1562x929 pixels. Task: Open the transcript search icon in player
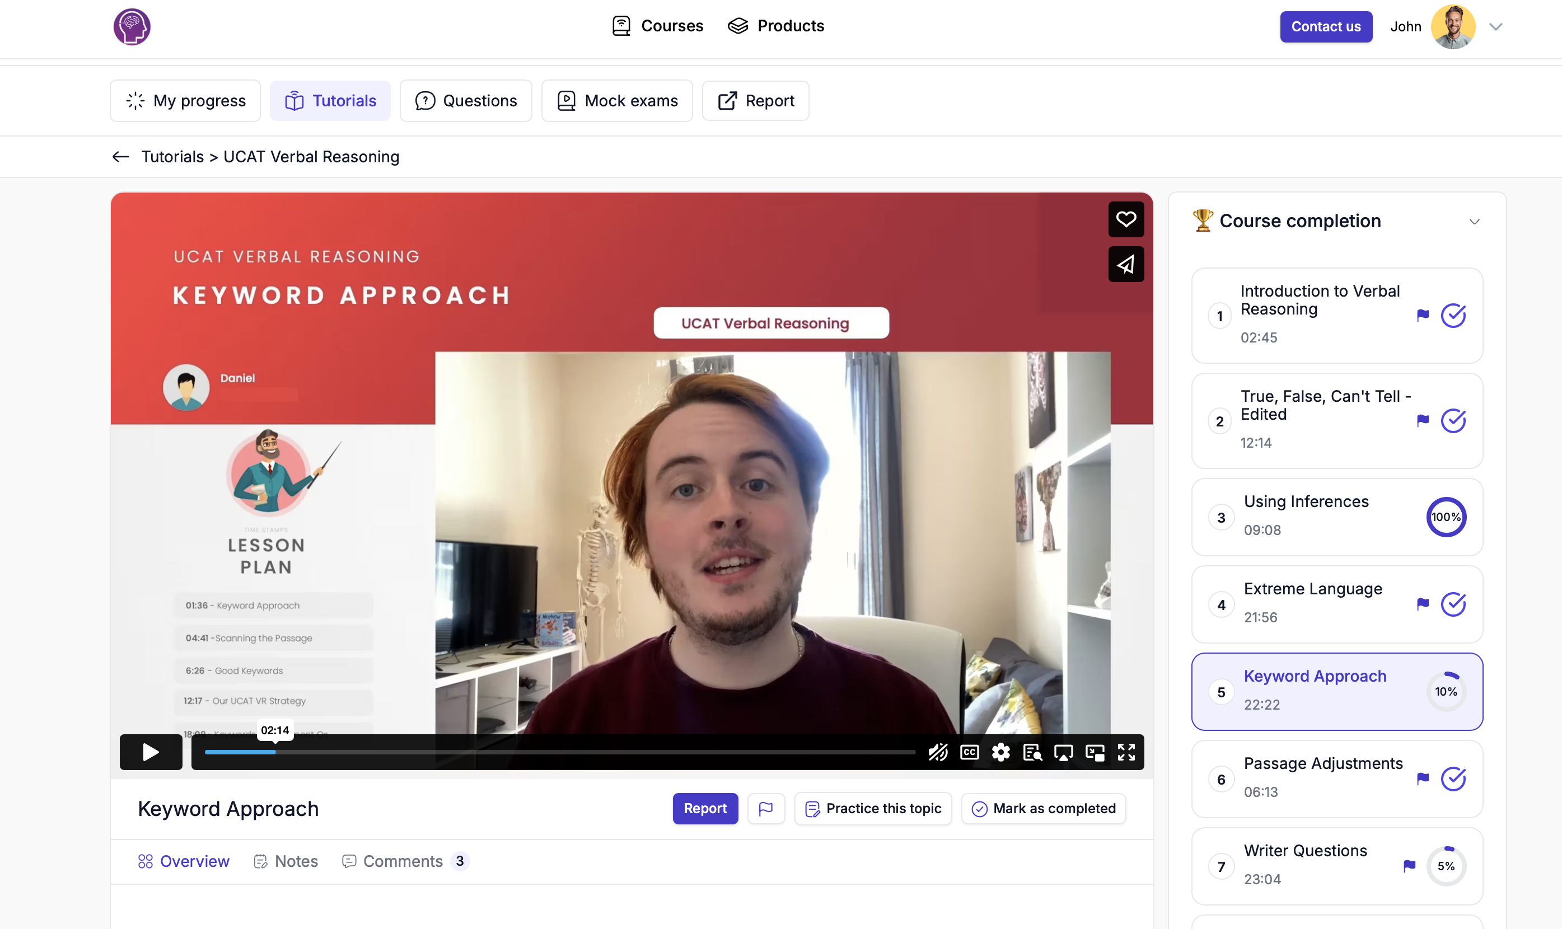(1032, 752)
